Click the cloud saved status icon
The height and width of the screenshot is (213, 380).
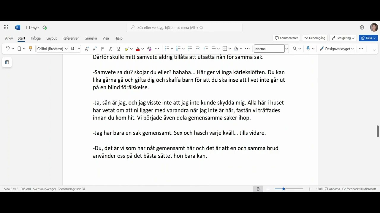point(45,28)
